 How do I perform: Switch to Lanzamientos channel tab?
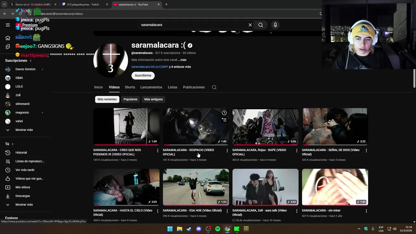tap(151, 87)
